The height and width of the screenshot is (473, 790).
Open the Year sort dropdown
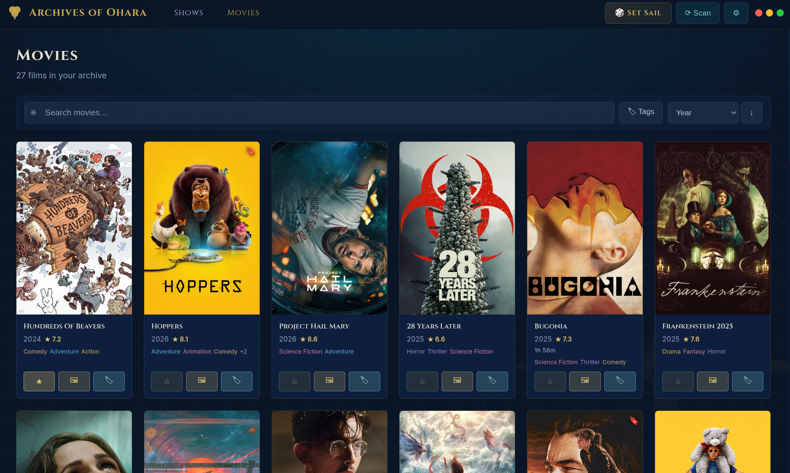(x=703, y=113)
